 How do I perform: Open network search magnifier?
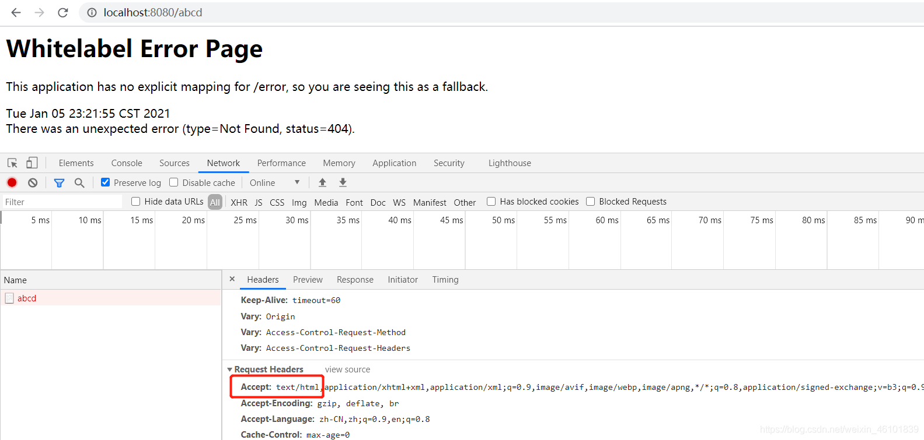point(79,183)
